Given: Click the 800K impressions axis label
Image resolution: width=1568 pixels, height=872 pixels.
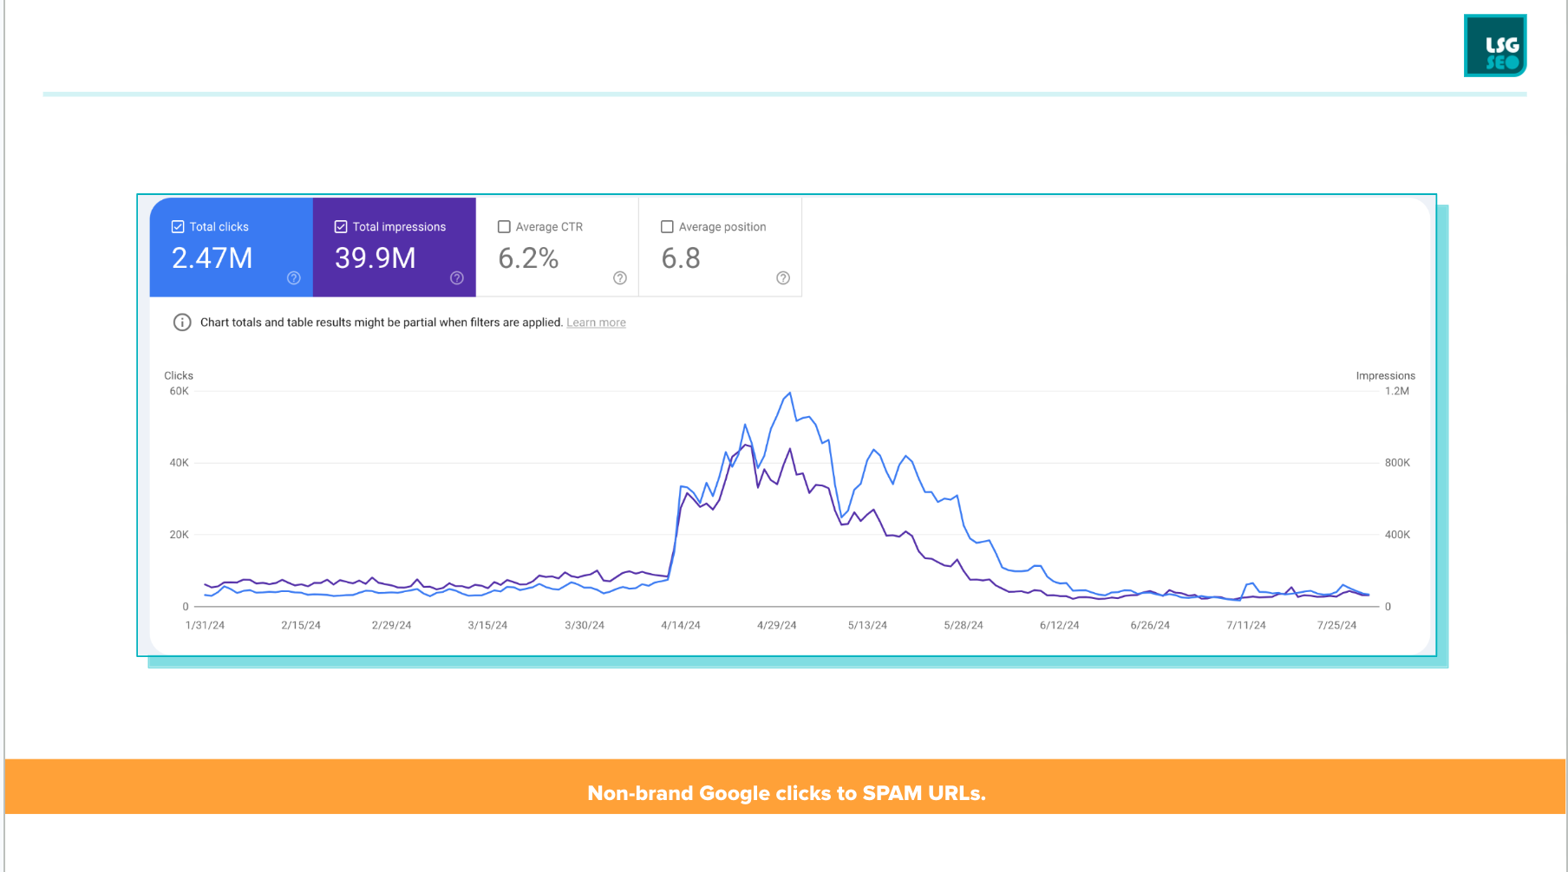Looking at the screenshot, I should (x=1397, y=463).
